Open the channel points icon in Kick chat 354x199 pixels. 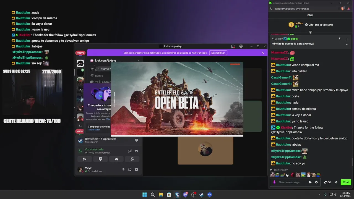point(327,182)
